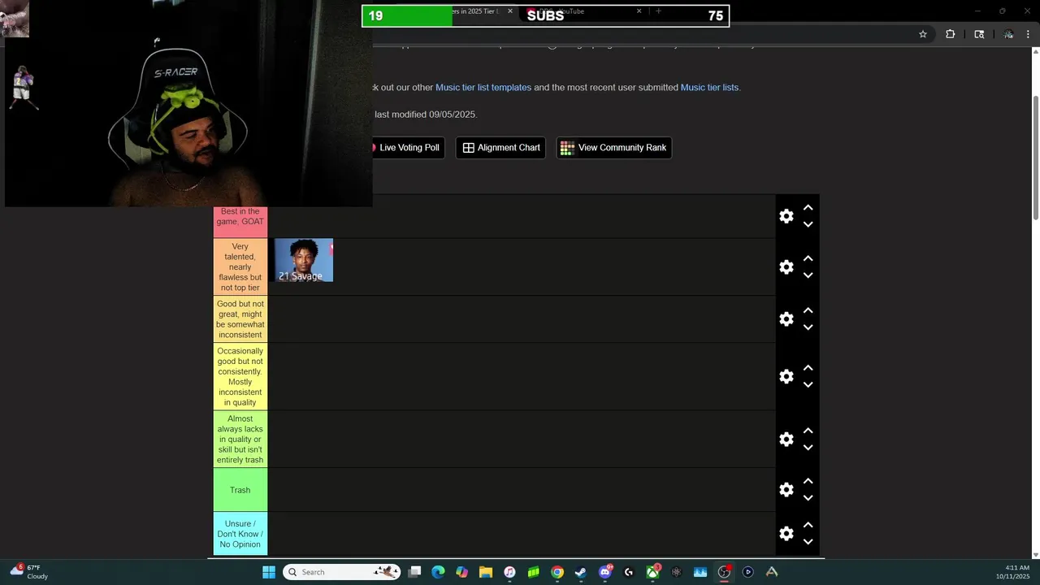
Task: Open Steam from the taskbar
Action: (581, 572)
